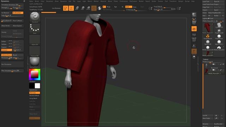Viewport: 226px width, 127px height.
Task: Click Run Simulation button
Action: [x=12, y=64]
